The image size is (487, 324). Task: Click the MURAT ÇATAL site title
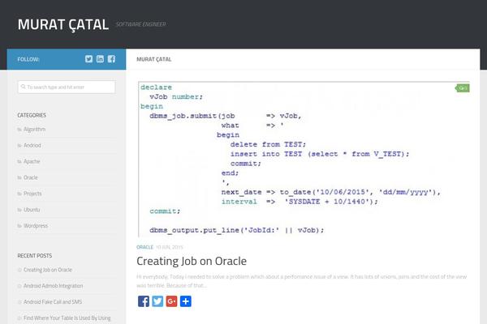pos(63,24)
